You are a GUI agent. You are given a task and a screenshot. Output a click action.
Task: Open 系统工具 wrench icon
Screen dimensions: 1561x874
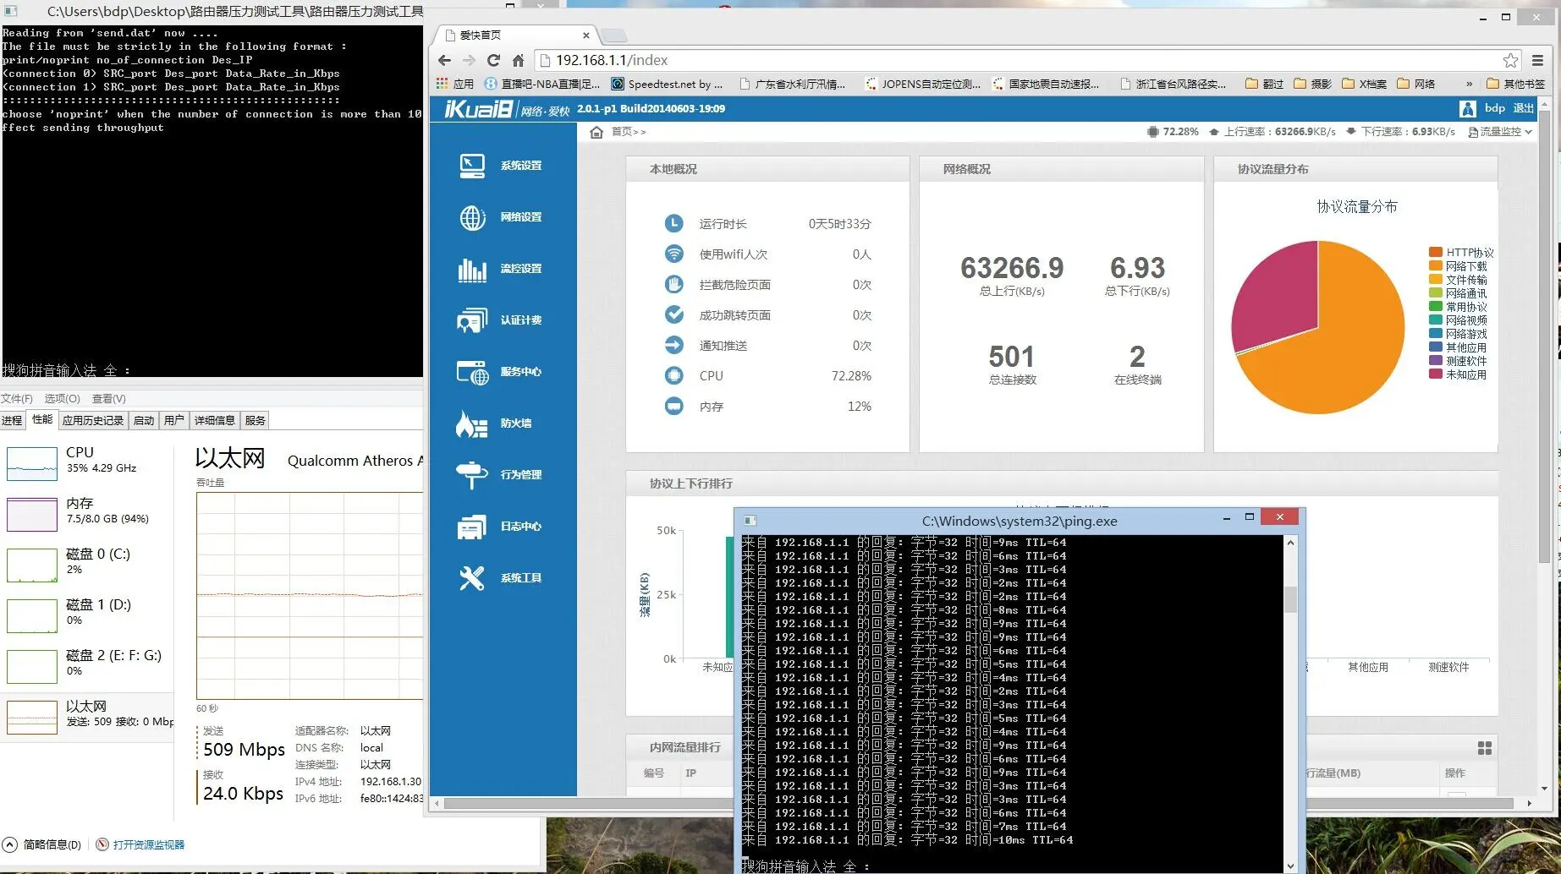point(471,578)
